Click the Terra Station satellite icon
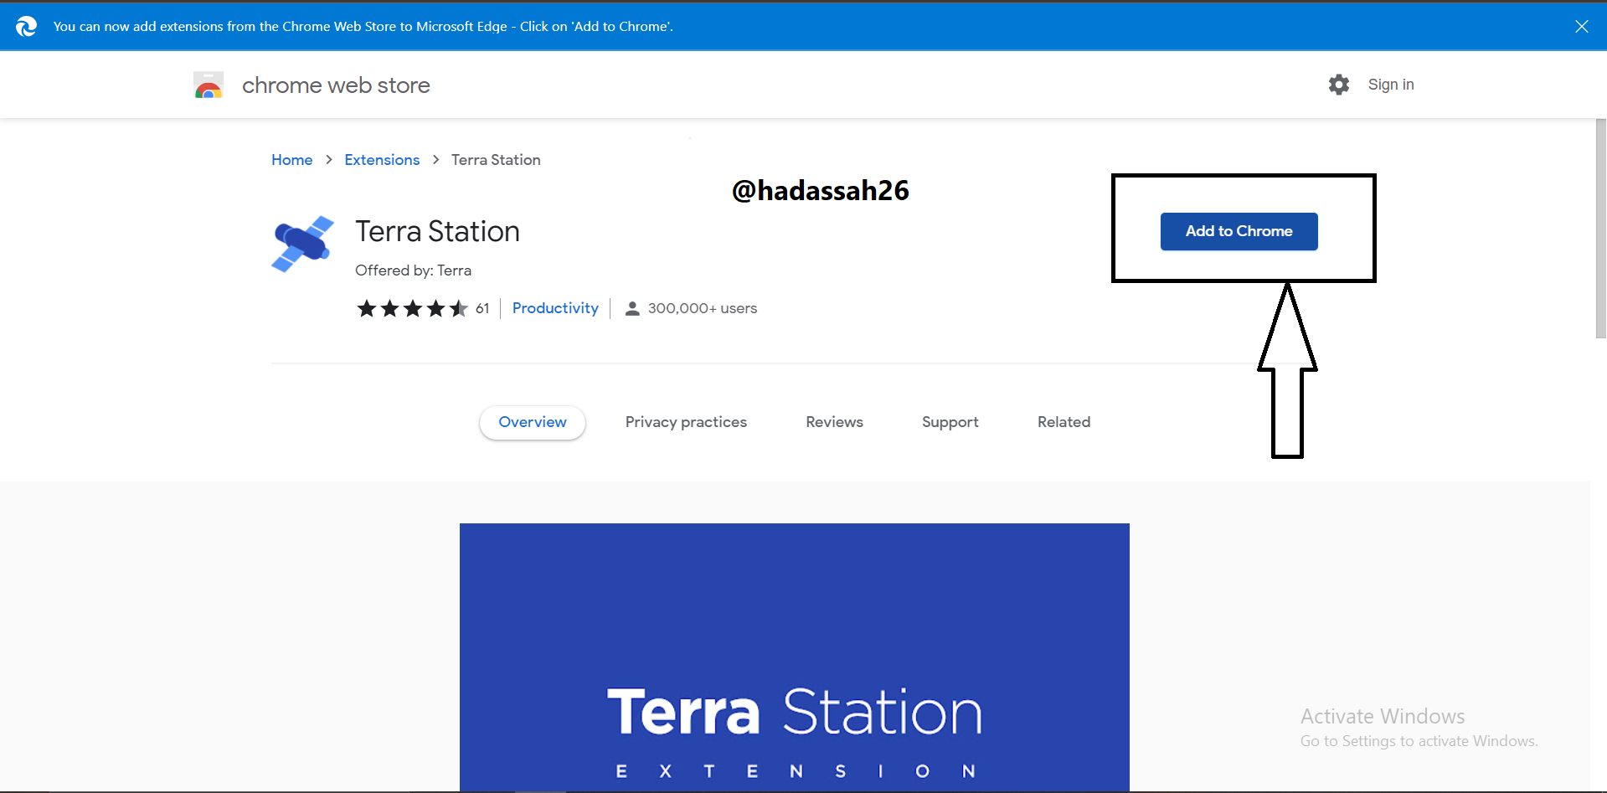The image size is (1607, 793). click(302, 244)
